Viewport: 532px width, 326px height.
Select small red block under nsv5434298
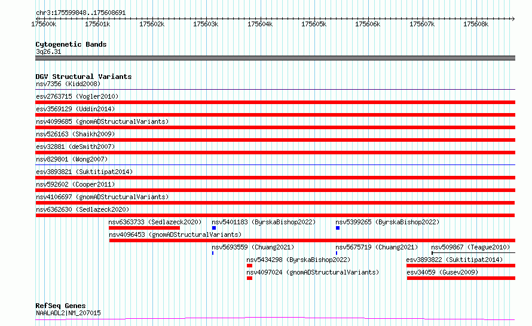click(x=249, y=266)
